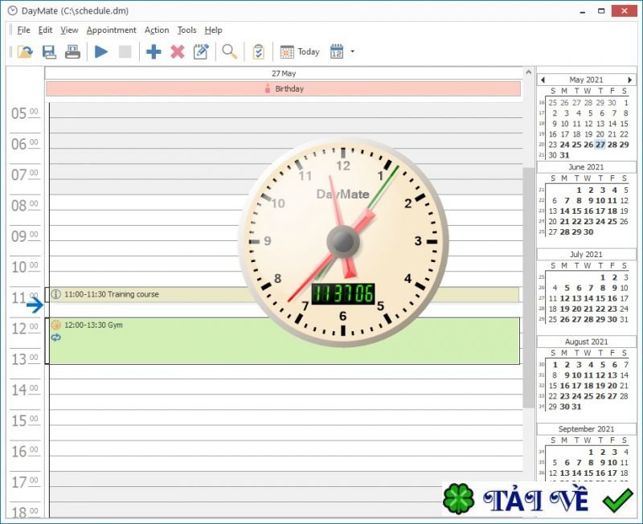
Task: Click the vertical scrollbar of the day view
Action: [x=529, y=287]
